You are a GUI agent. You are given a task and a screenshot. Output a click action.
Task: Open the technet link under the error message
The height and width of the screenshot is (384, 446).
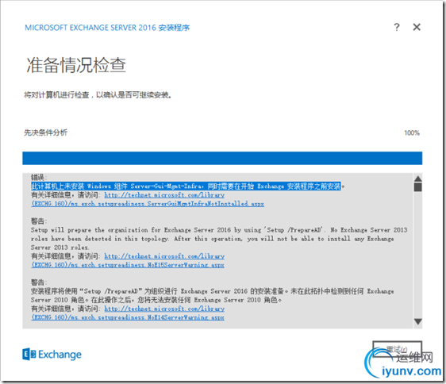tap(164, 195)
